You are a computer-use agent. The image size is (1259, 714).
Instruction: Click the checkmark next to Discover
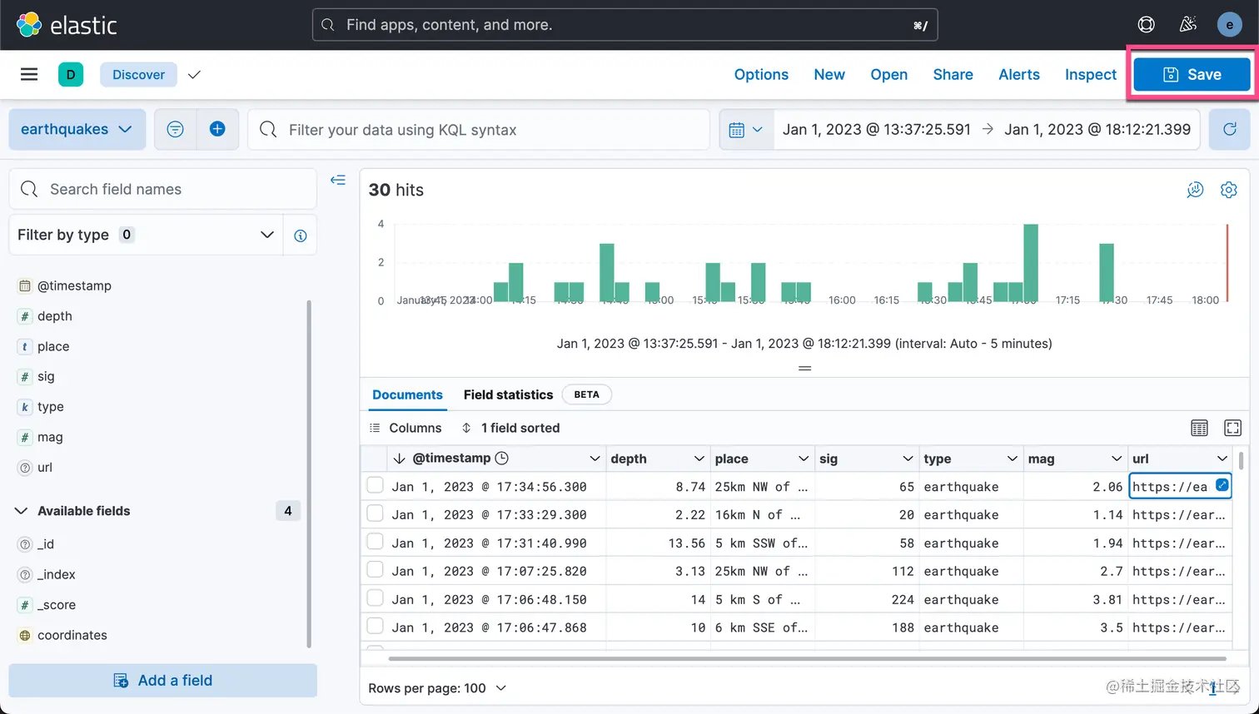(194, 75)
